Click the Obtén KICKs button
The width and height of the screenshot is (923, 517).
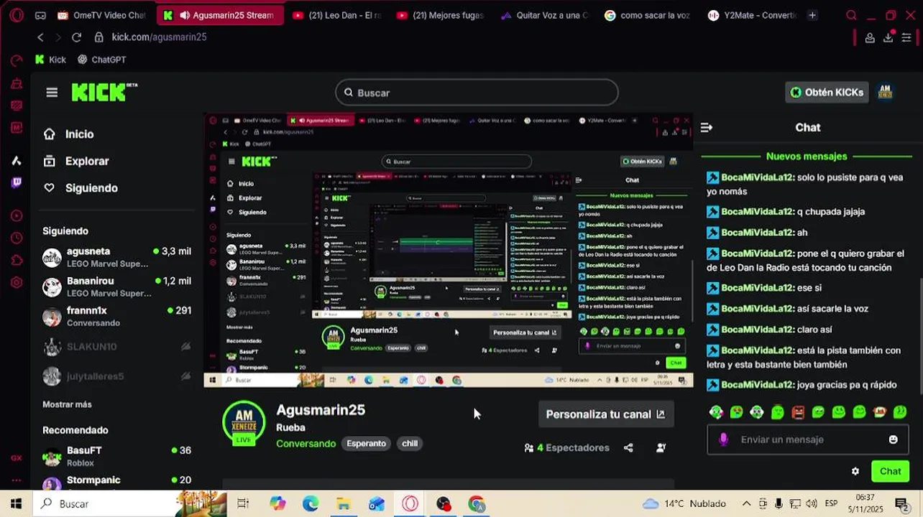click(827, 92)
